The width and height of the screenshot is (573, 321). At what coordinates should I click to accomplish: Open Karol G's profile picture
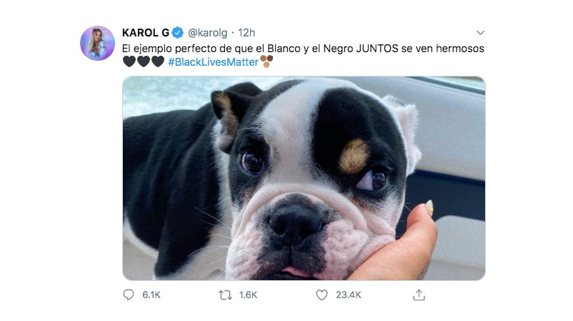point(97,43)
